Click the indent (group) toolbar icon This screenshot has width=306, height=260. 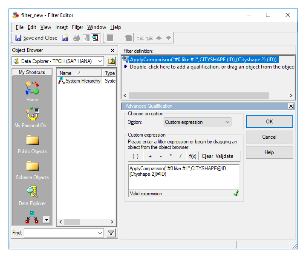pos(140,38)
